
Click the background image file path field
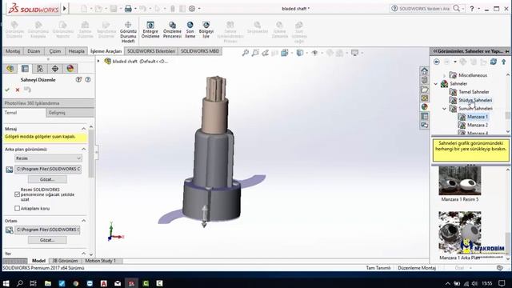pos(48,169)
